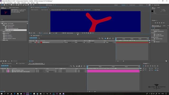Switch to Default workspace
This screenshot has height=95, width=169.
[116, 5]
